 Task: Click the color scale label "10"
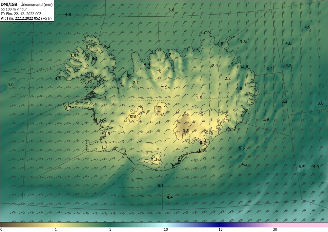click(166, 230)
